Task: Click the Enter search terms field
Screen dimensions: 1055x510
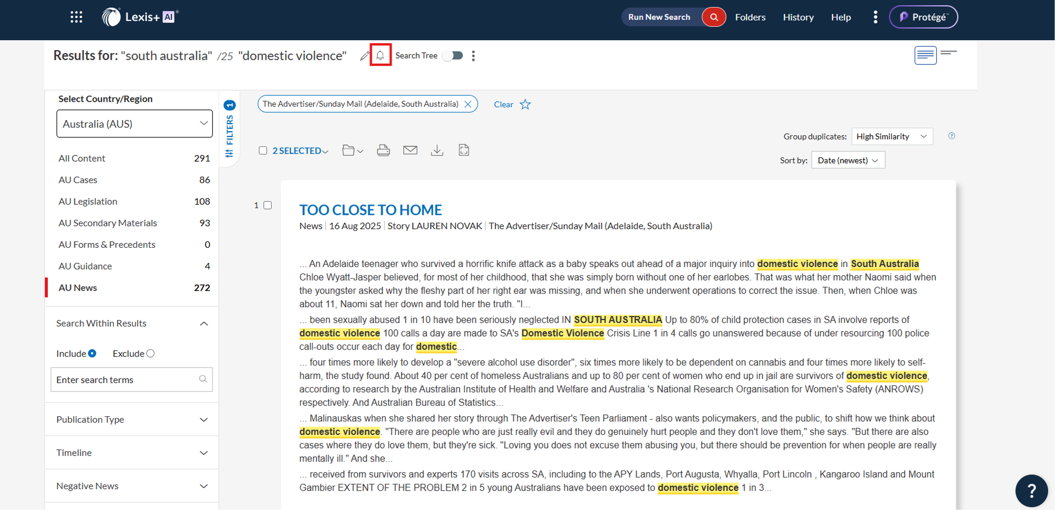Action: pos(126,380)
